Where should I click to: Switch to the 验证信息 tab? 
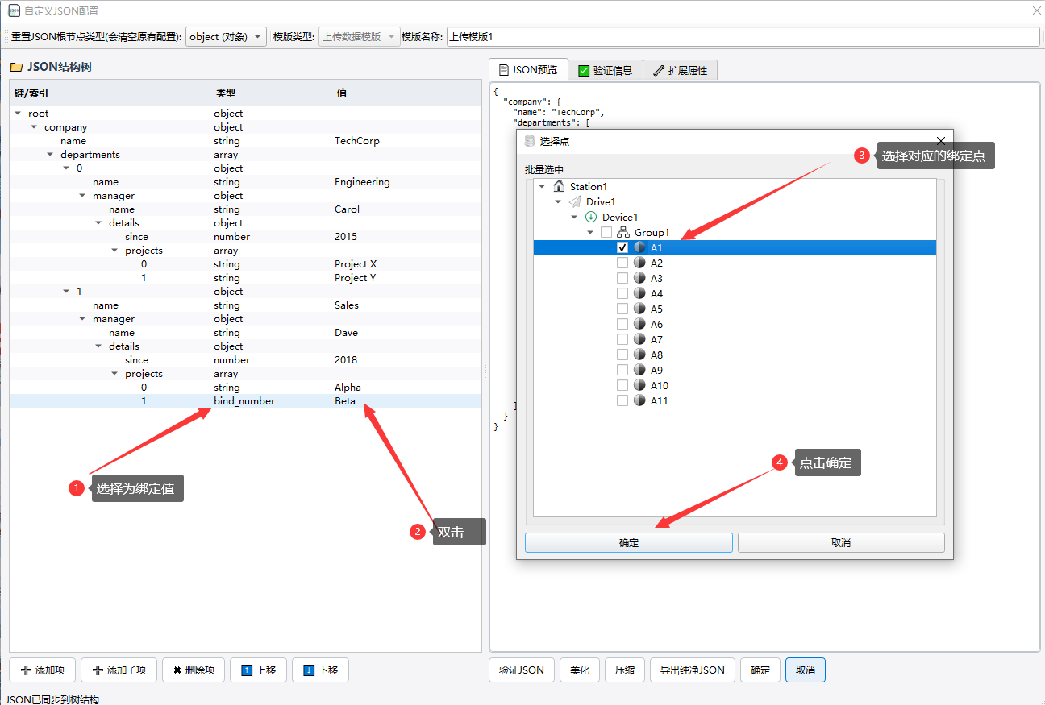click(x=606, y=70)
